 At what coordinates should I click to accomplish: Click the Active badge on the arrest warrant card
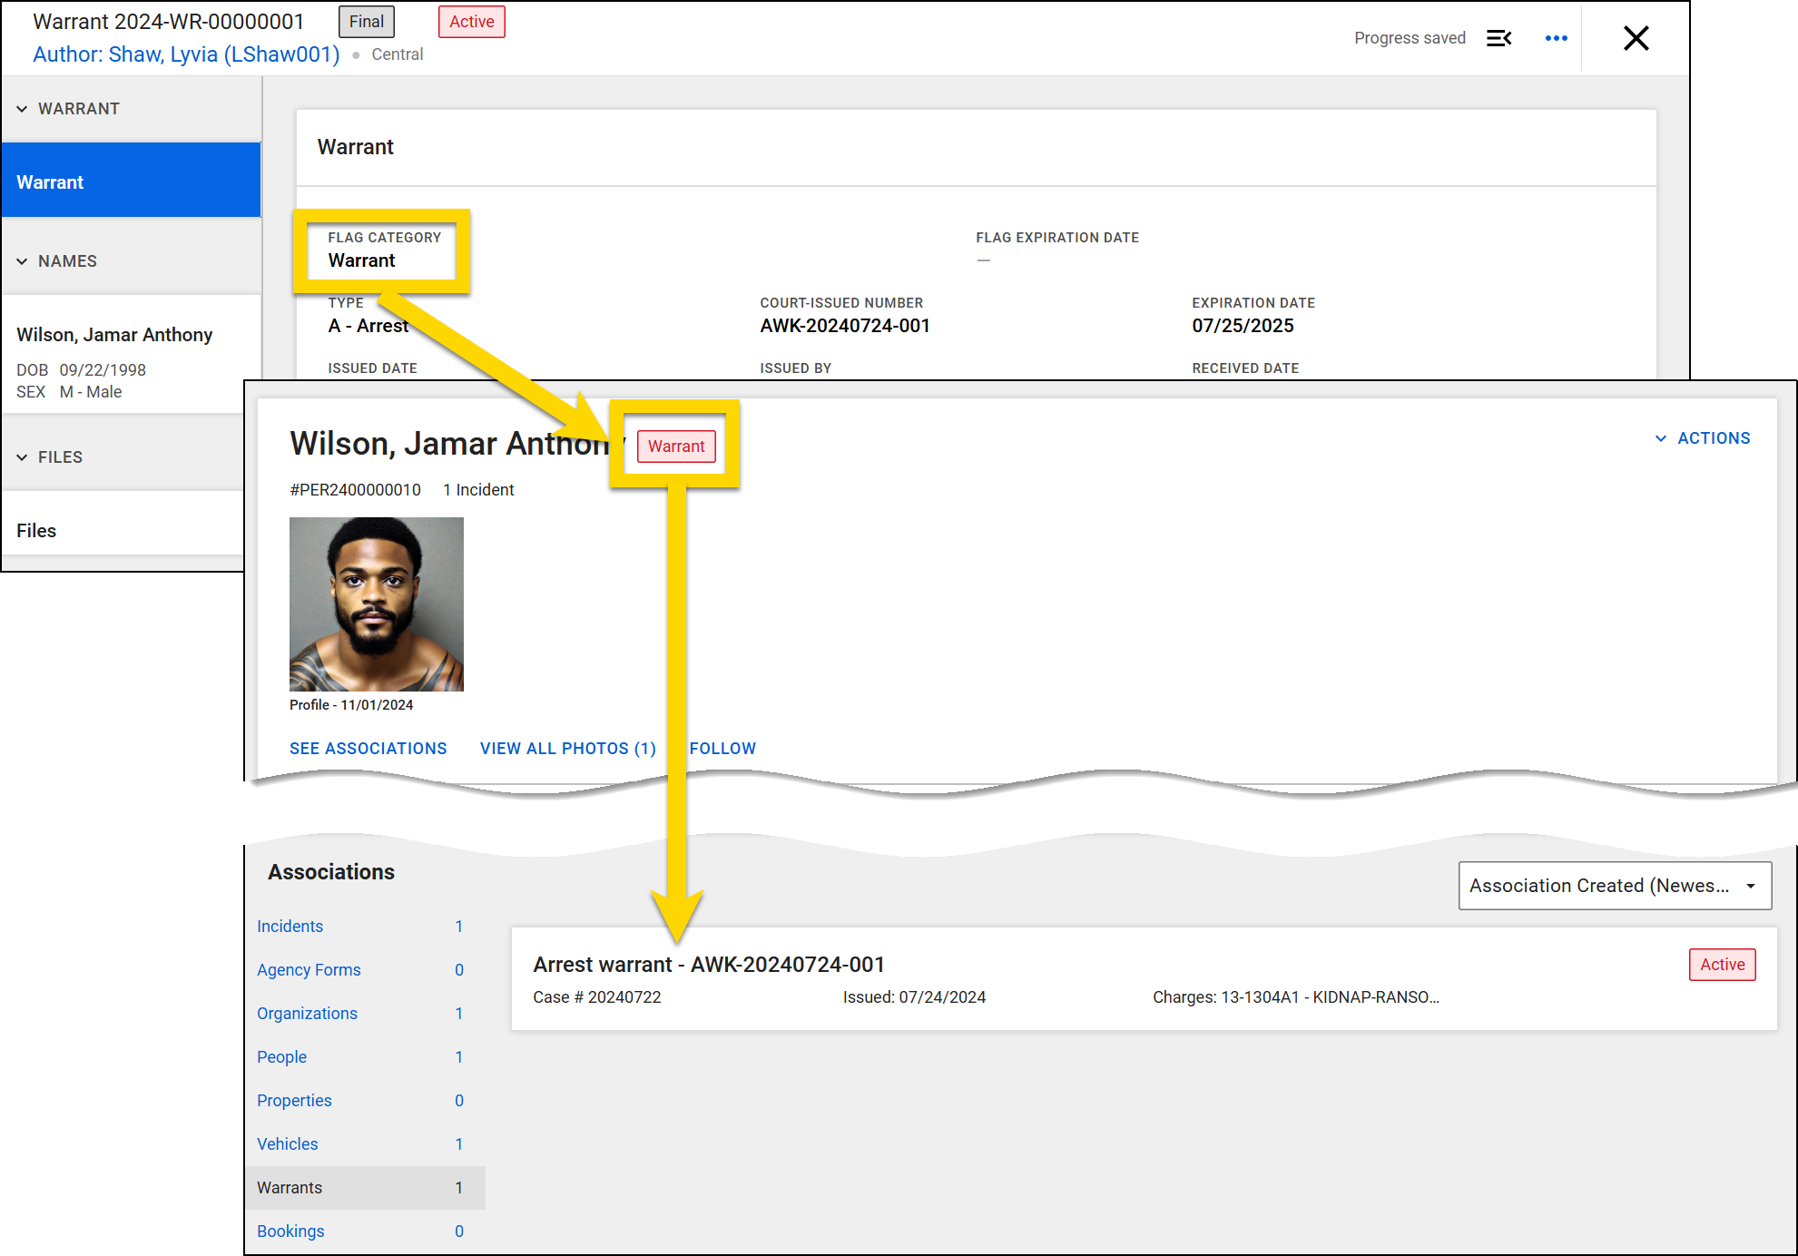(1722, 964)
